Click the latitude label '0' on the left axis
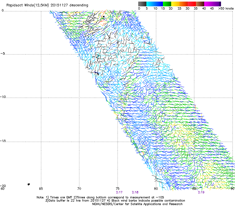The width and height of the screenshot is (235, 206). [3, 10]
